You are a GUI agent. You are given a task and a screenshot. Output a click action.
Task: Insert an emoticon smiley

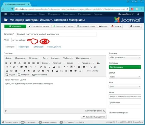pyautogui.click(x=11, y=71)
